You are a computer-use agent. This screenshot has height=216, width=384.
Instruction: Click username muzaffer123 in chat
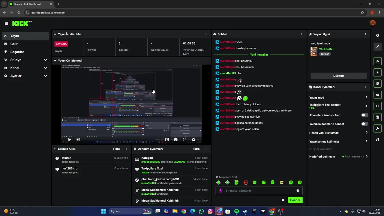228,73
